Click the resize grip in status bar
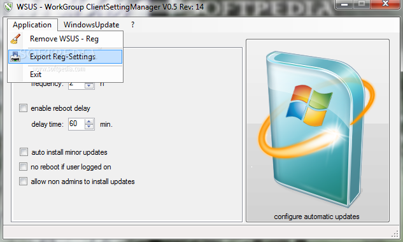Image resolution: width=403 pixels, height=242 pixels. click(x=395, y=234)
